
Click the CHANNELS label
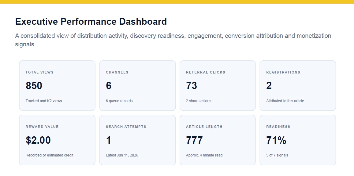coord(117,72)
